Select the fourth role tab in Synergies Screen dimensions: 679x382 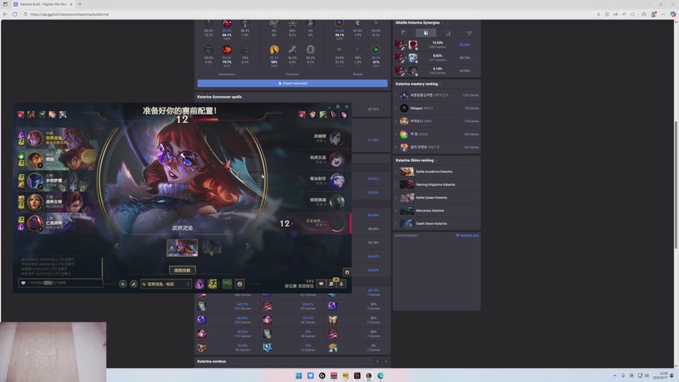[x=469, y=33]
